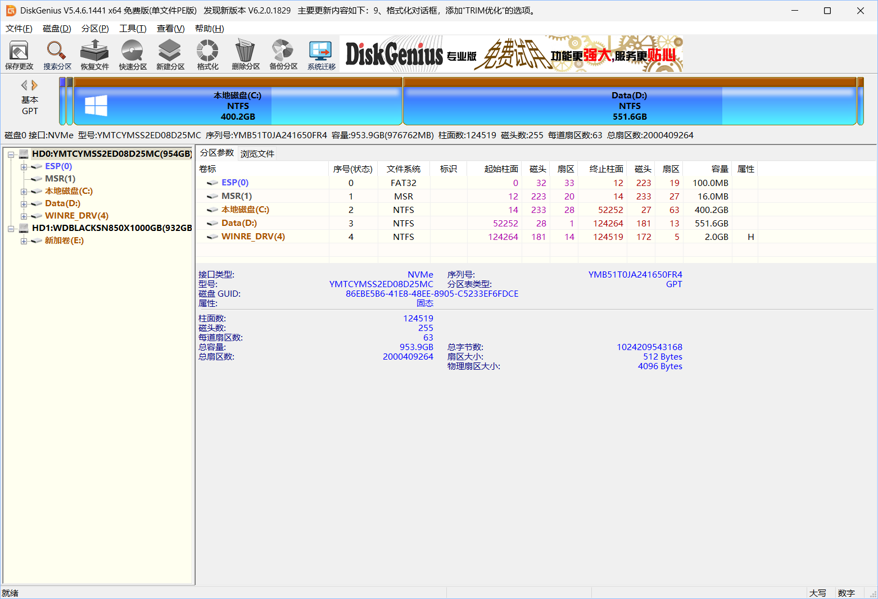Click the 文件系统 column header
The image size is (878, 599).
[x=404, y=169]
